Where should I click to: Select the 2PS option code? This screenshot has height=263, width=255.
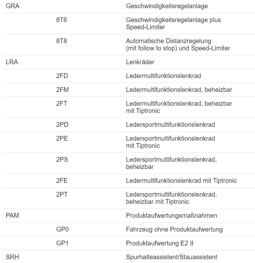62,159
